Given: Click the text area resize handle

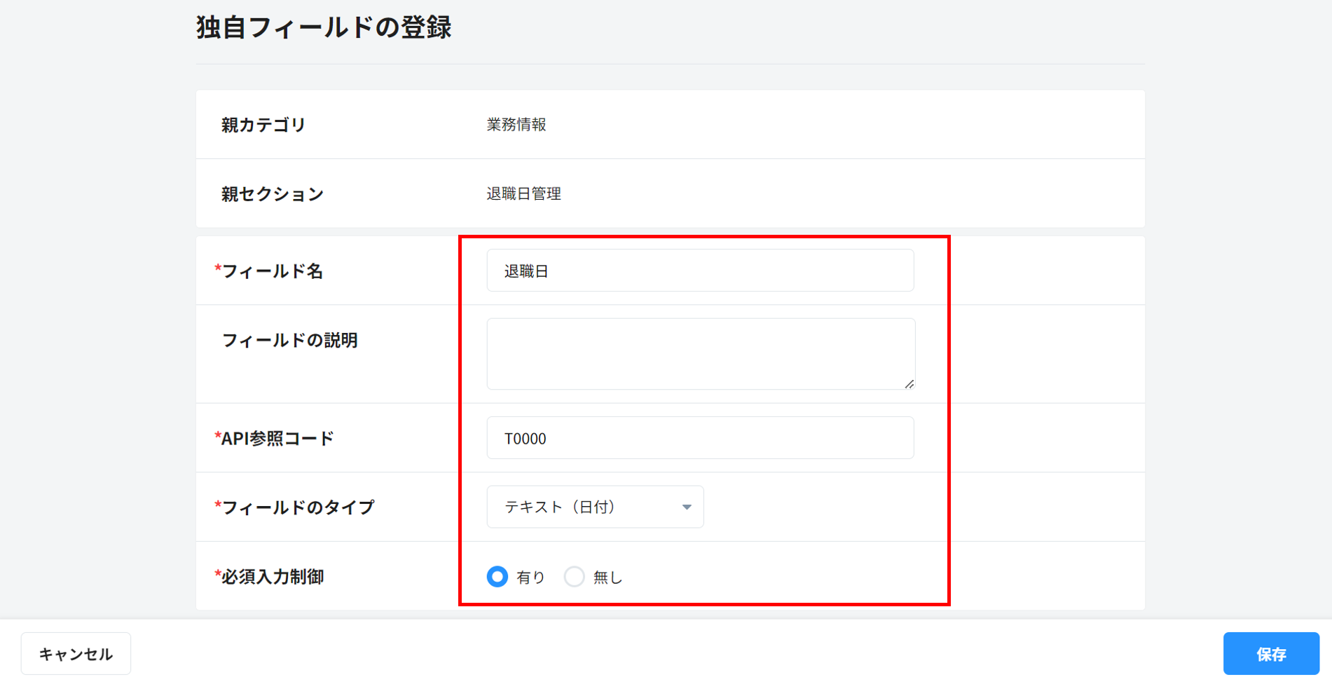Looking at the screenshot, I should (x=909, y=383).
